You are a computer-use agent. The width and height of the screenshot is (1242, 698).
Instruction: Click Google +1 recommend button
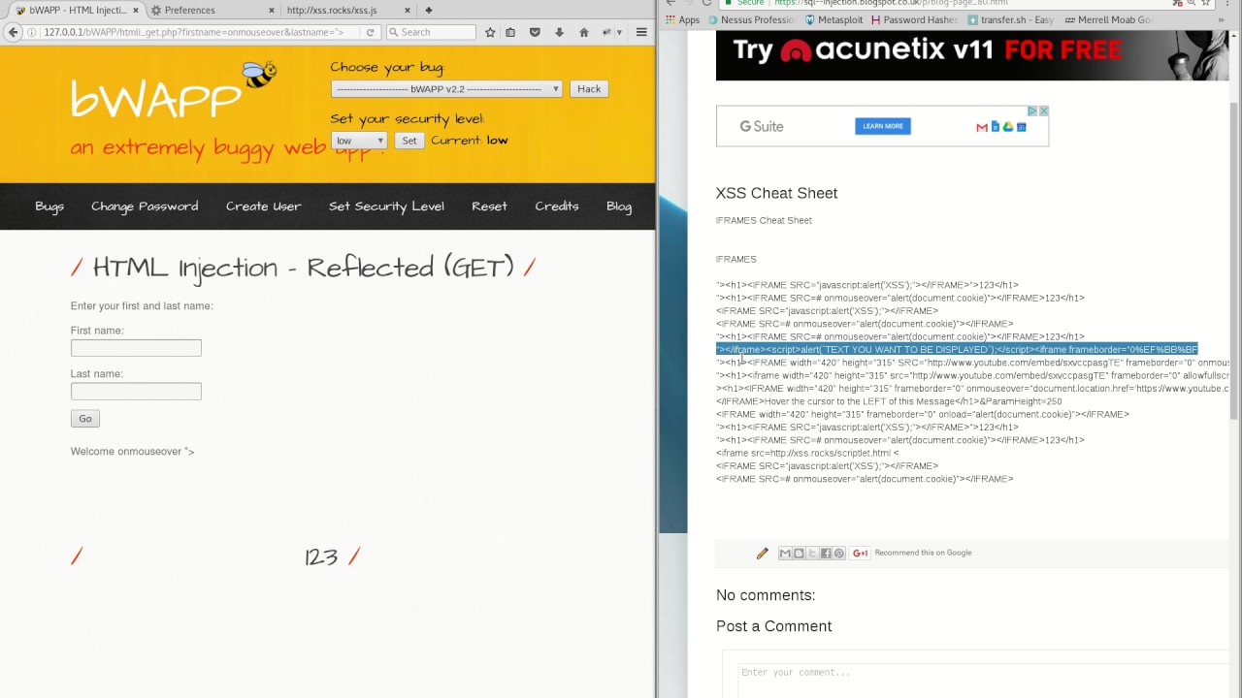[860, 553]
